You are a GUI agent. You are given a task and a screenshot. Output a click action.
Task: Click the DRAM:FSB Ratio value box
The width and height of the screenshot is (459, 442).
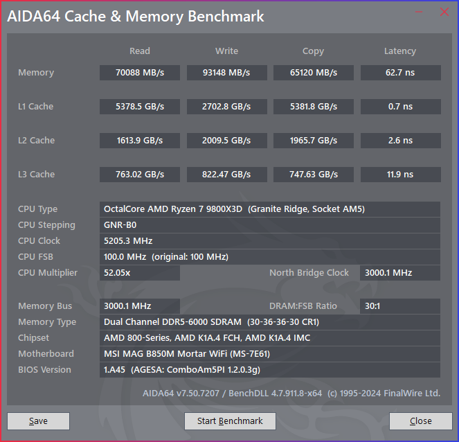tap(400, 306)
